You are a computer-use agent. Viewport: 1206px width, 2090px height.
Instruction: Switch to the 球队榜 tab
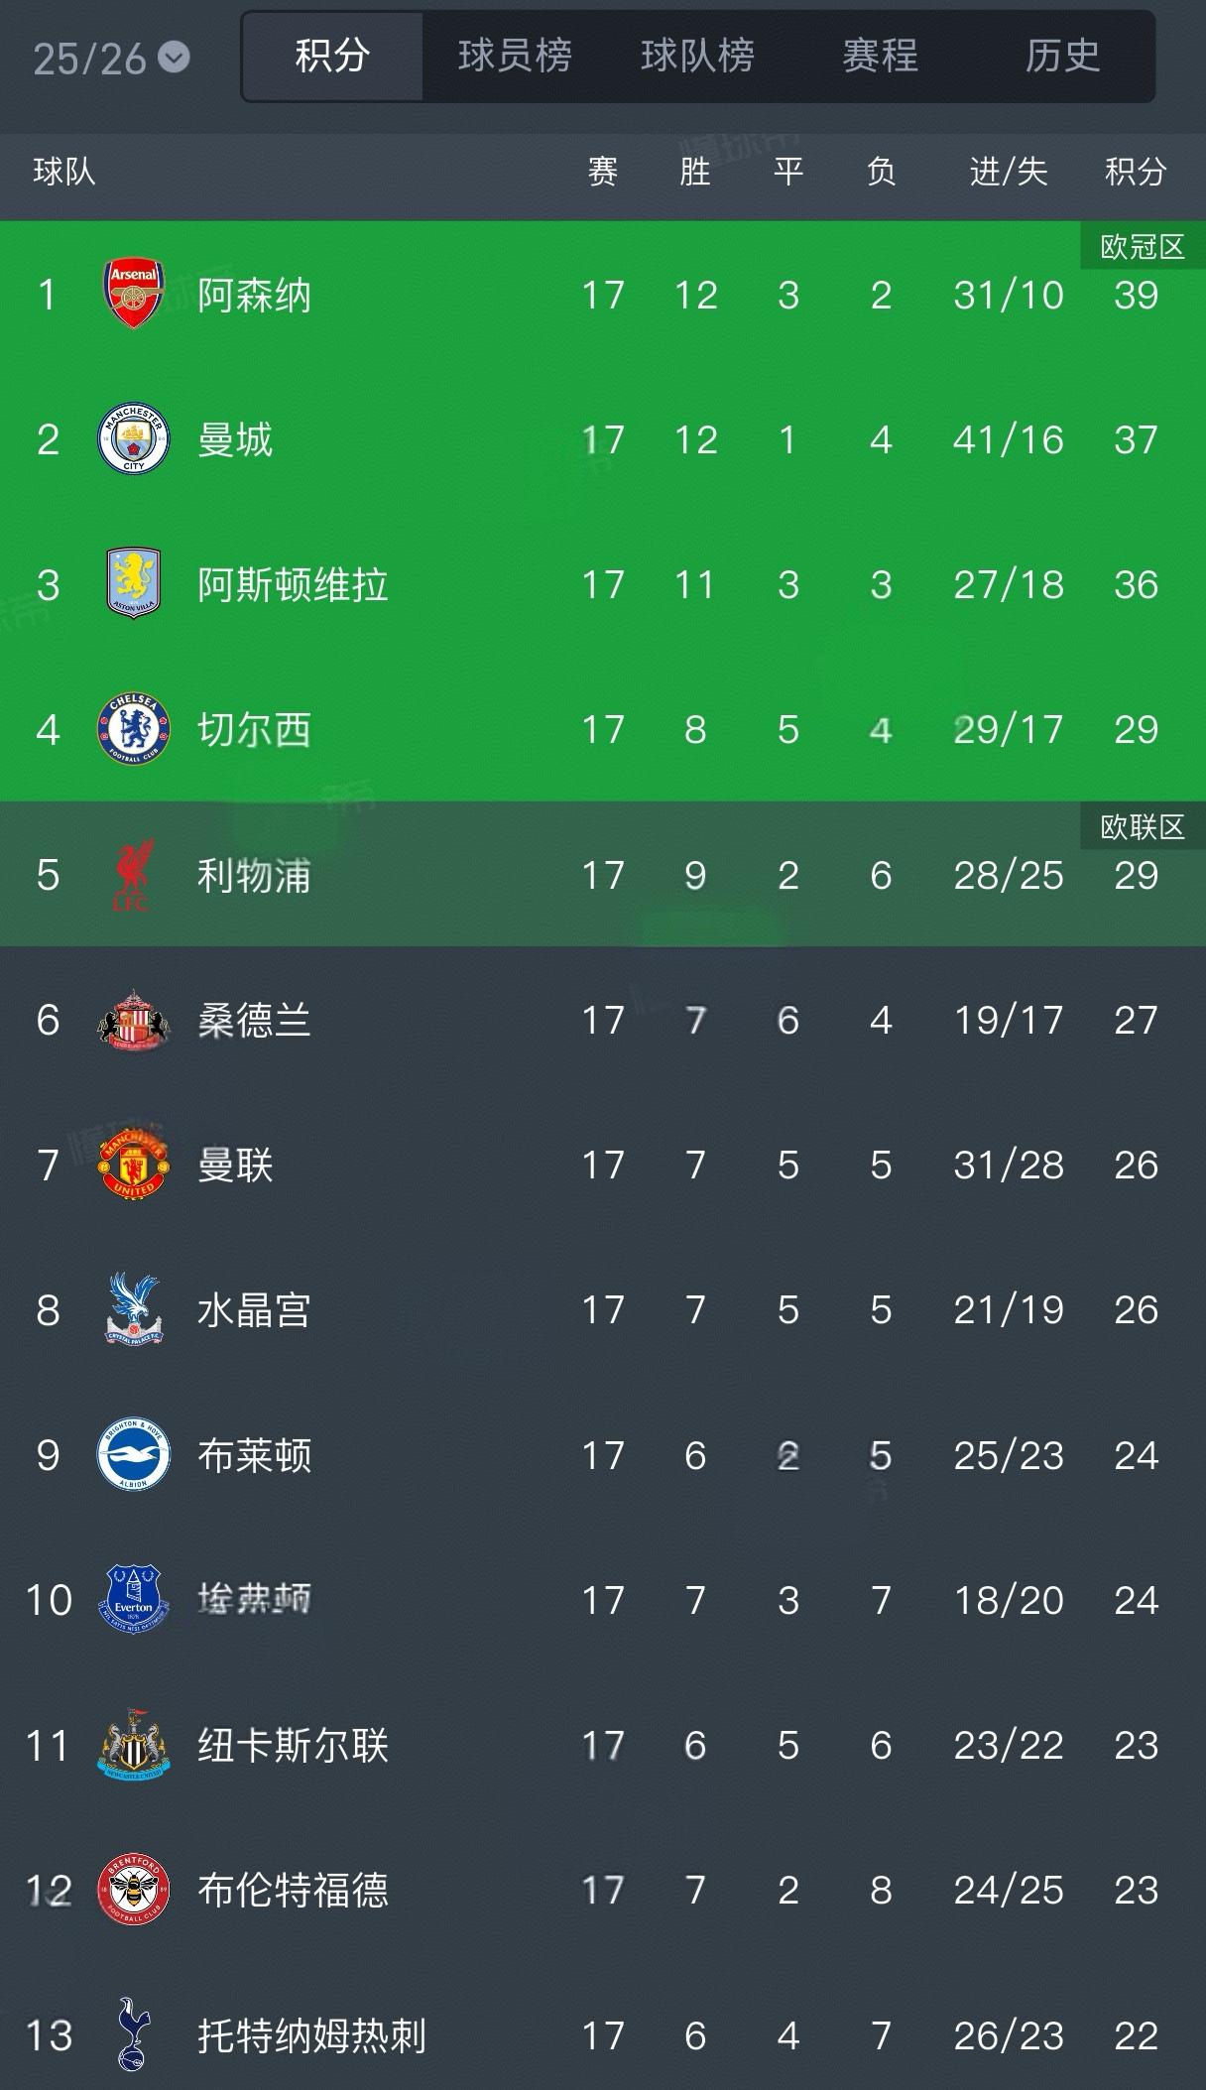pos(697,57)
